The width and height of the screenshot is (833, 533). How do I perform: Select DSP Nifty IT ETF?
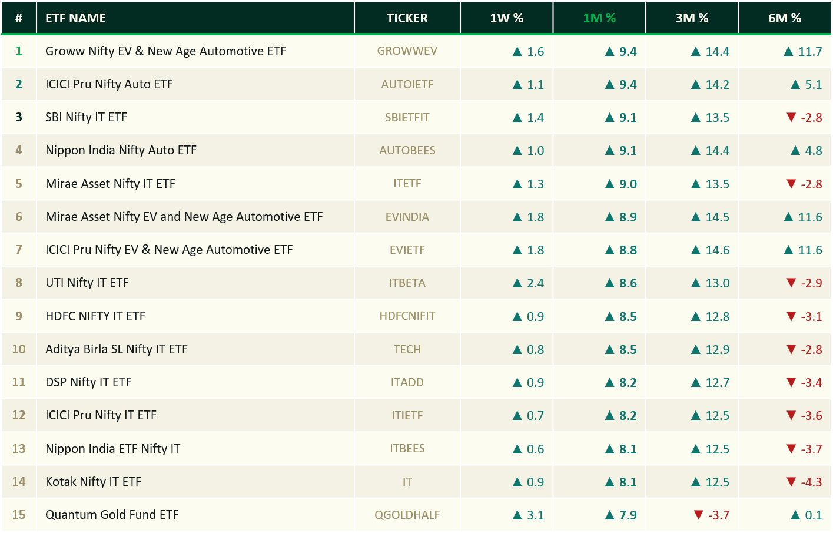pos(89,382)
